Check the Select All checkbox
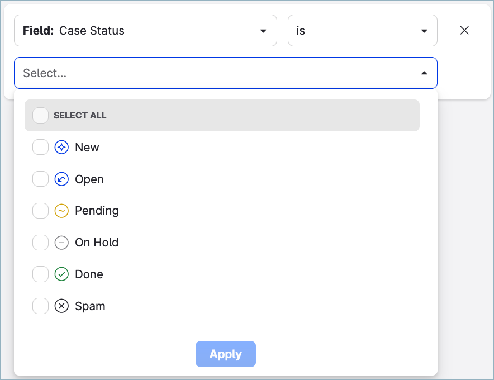This screenshot has height=380, width=494. click(x=40, y=116)
